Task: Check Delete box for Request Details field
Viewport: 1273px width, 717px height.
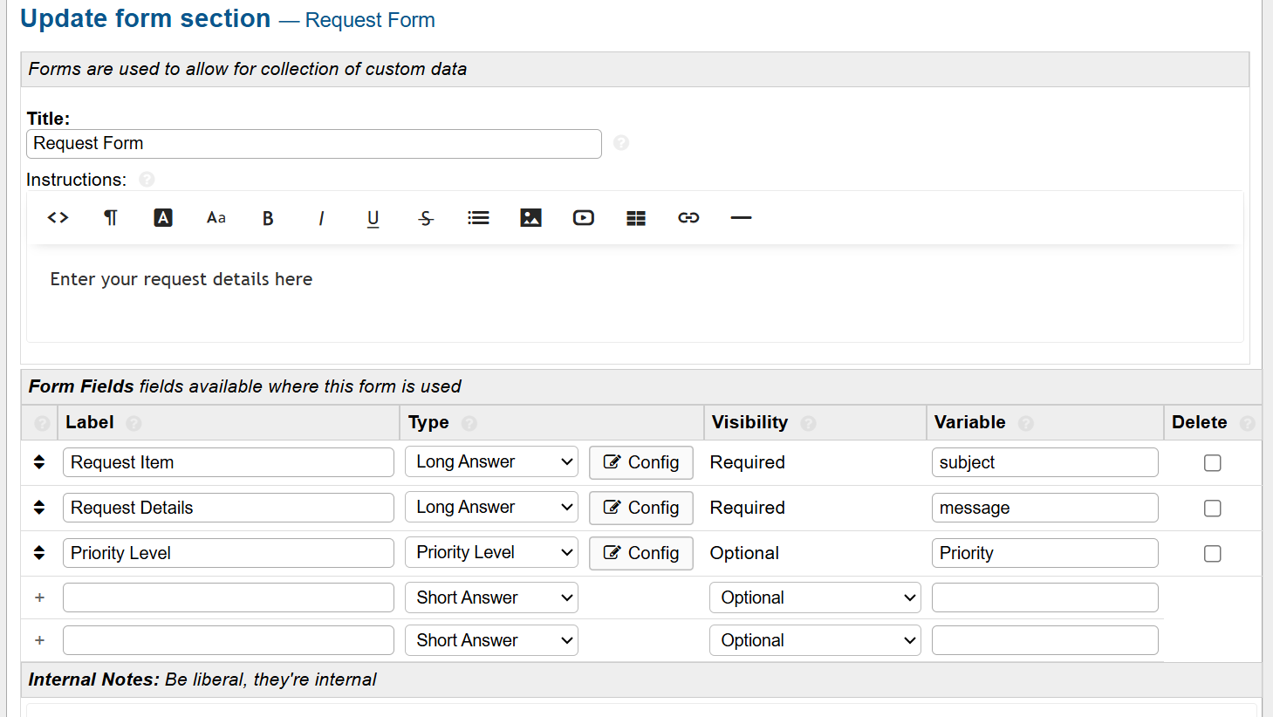Action: [1212, 509]
